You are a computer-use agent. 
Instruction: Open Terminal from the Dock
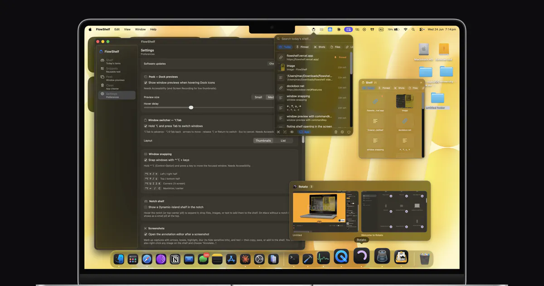coord(294,259)
